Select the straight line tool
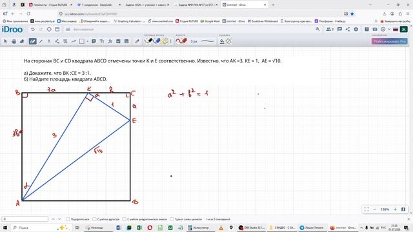This screenshot has height=232, width=413. [x=41, y=41]
